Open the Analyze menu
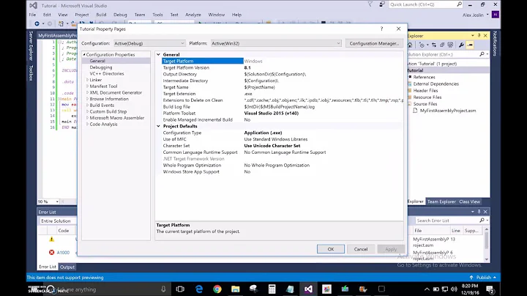Image resolution: width=527 pixels, height=296 pixels. (193, 15)
